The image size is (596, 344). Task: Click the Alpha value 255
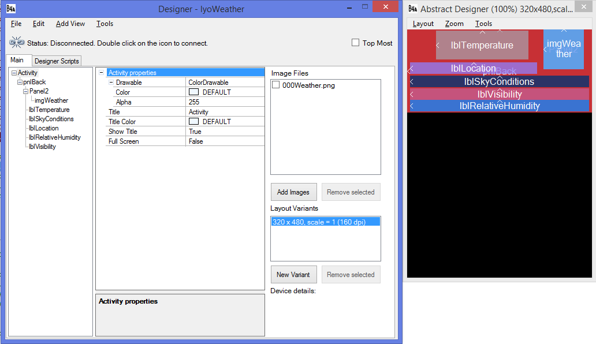pyautogui.click(x=225, y=102)
